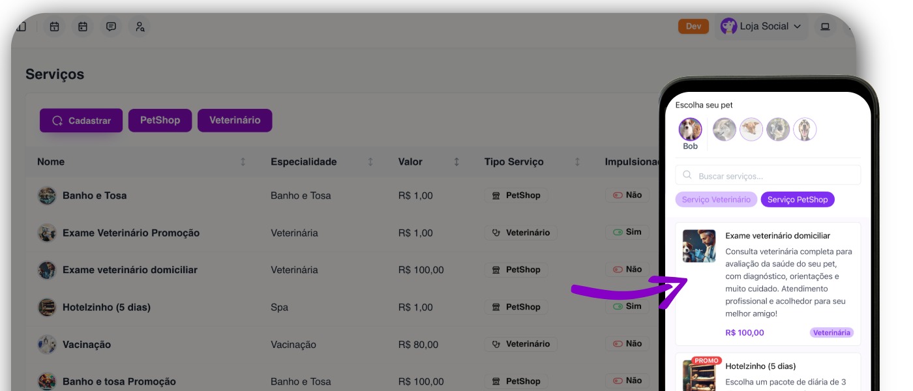Select Bob's pet avatar

(x=690, y=130)
